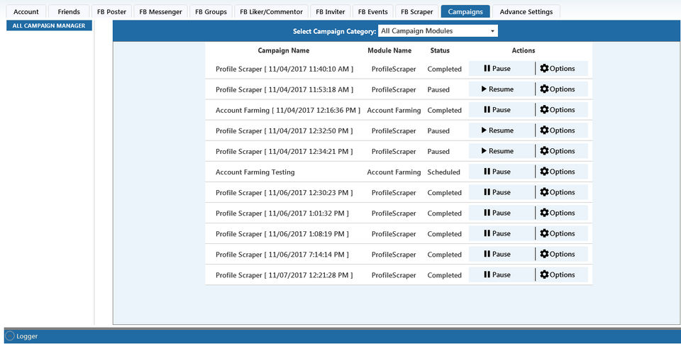681x344 pixels.
Task: Open Options for Profile Scraper 1:08:19 PM
Action: (x=562, y=233)
